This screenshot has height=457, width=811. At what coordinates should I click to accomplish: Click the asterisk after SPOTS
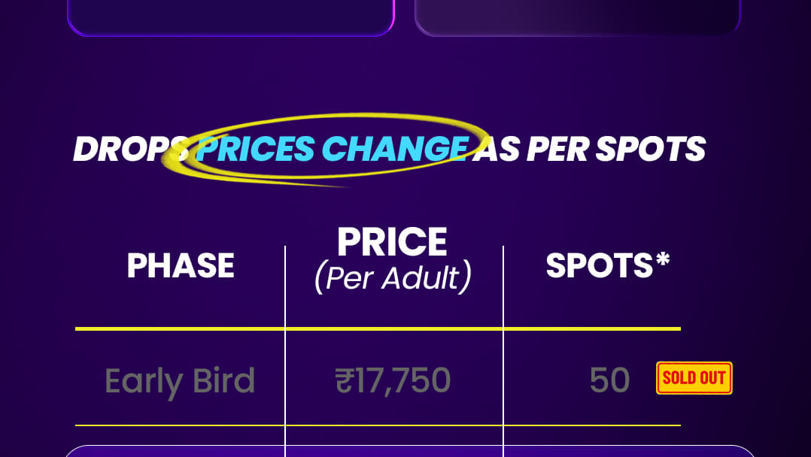tap(662, 261)
